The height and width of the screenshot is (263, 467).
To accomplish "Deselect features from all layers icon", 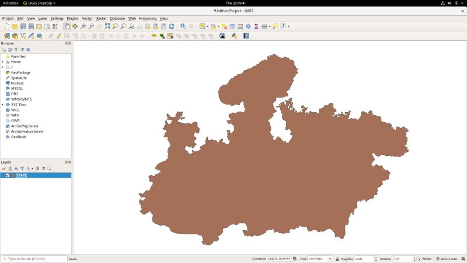I will click(x=224, y=26).
